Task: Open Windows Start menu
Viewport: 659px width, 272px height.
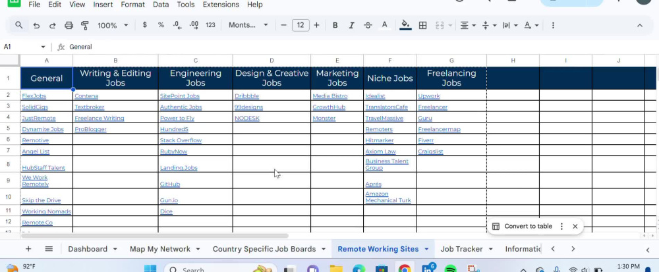Action: [150, 268]
